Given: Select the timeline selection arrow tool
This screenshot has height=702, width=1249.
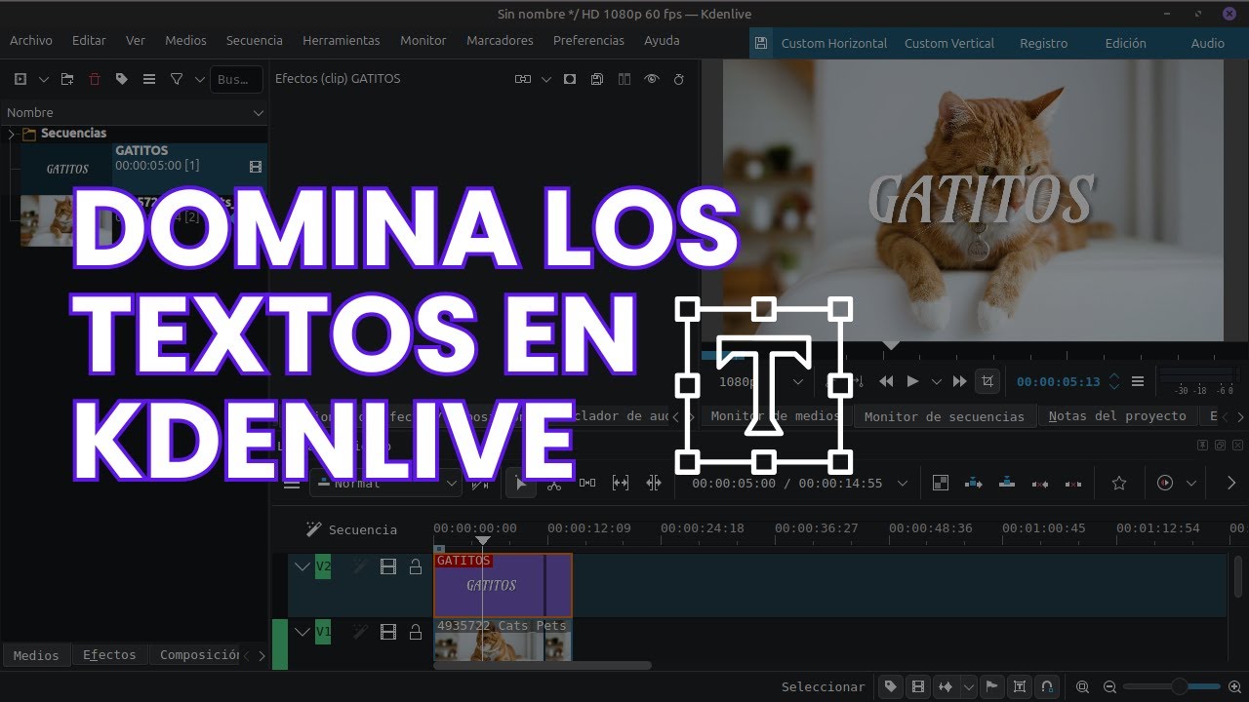Looking at the screenshot, I should 520,483.
